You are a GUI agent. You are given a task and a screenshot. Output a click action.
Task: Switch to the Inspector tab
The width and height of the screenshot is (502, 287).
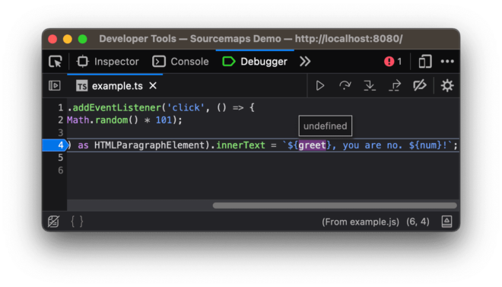[x=107, y=62]
